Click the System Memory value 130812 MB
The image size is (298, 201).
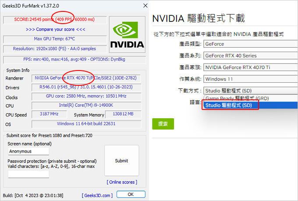(x=123, y=114)
